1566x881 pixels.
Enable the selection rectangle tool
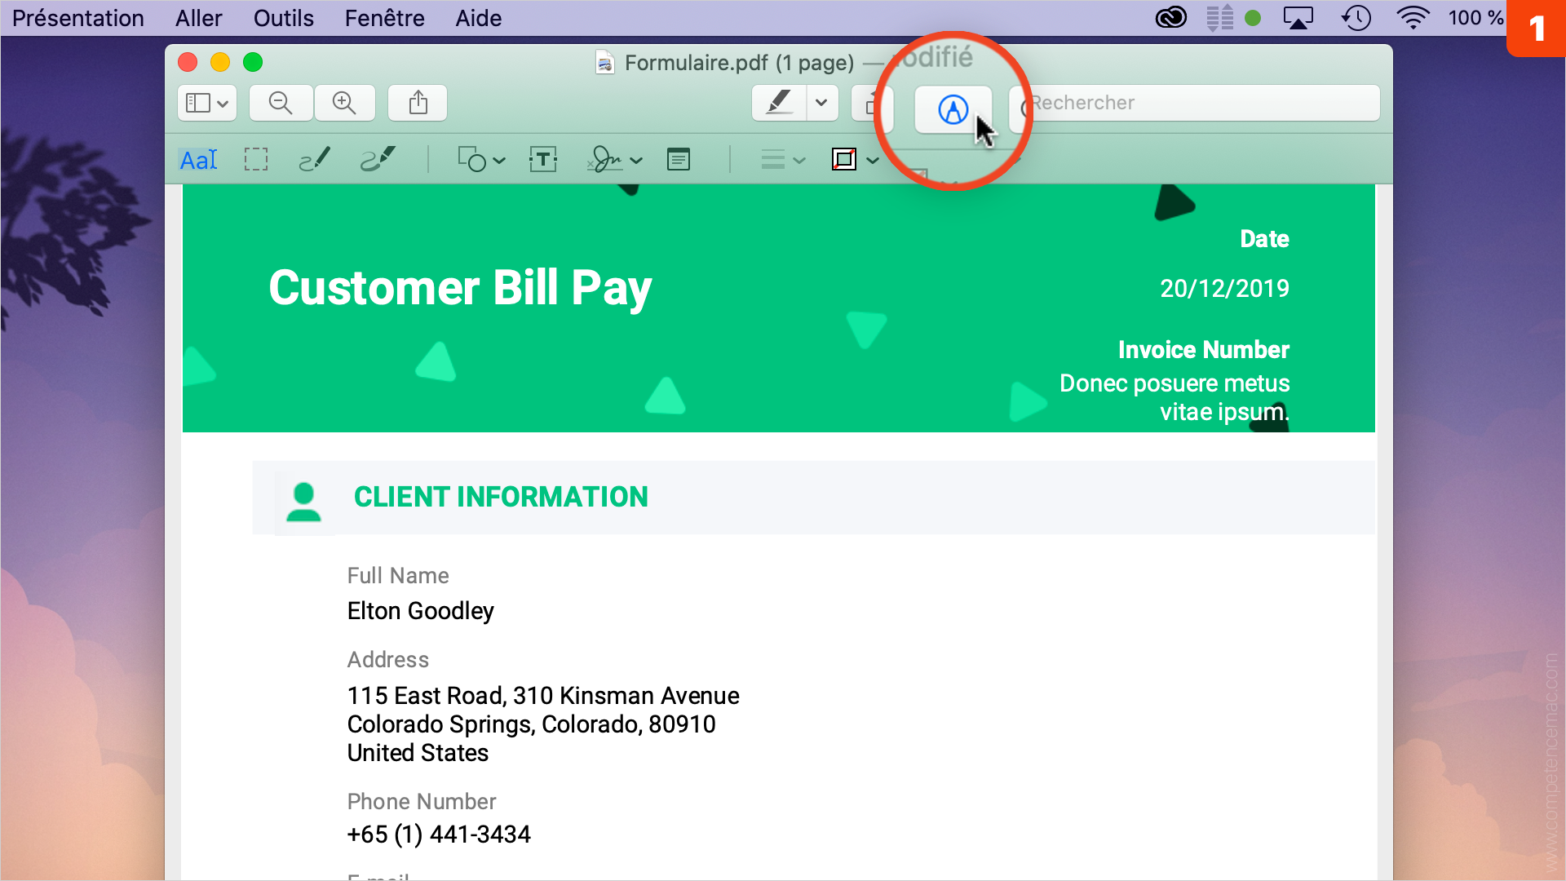tap(255, 159)
